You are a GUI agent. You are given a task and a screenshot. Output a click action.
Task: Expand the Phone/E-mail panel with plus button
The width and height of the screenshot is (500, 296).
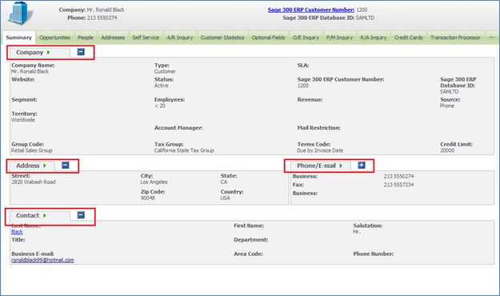click(362, 165)
